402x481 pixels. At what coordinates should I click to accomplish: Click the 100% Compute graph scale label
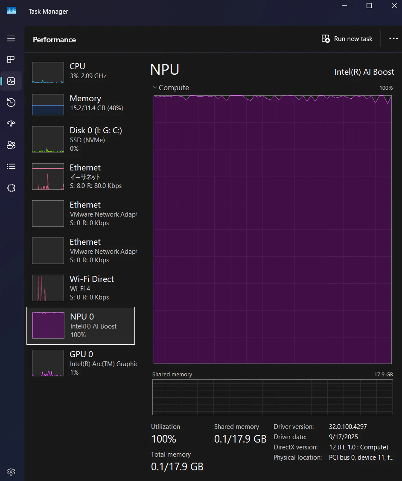(386, 88)
